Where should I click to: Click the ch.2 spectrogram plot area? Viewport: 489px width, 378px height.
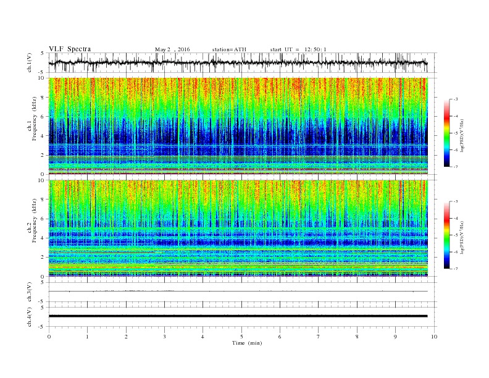tap(238, 228)
